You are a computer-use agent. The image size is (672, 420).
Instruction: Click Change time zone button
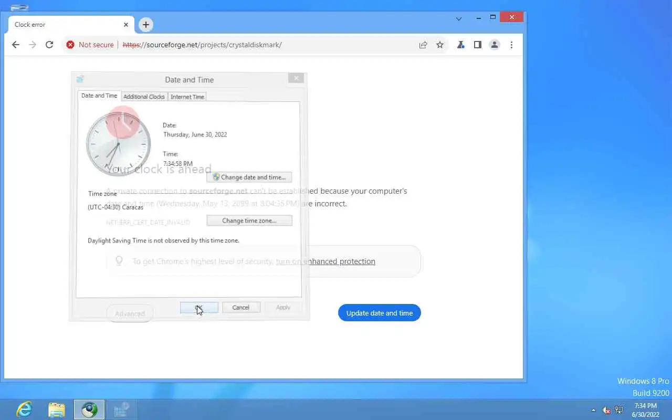249,220
